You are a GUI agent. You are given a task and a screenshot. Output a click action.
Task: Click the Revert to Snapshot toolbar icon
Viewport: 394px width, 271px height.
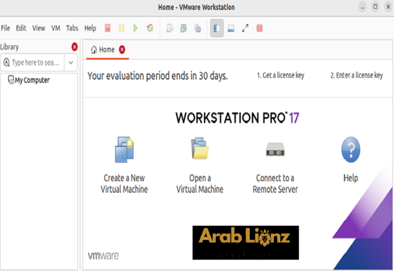[x=184, y=28]
